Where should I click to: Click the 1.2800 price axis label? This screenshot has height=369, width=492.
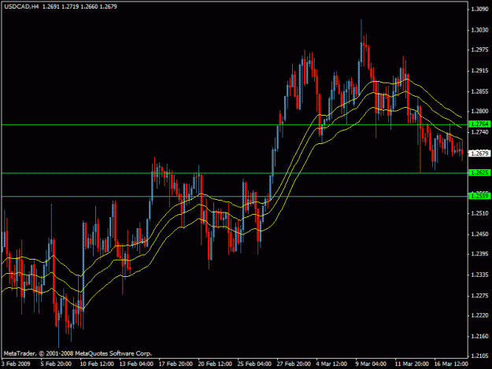(x=479, y=111)
